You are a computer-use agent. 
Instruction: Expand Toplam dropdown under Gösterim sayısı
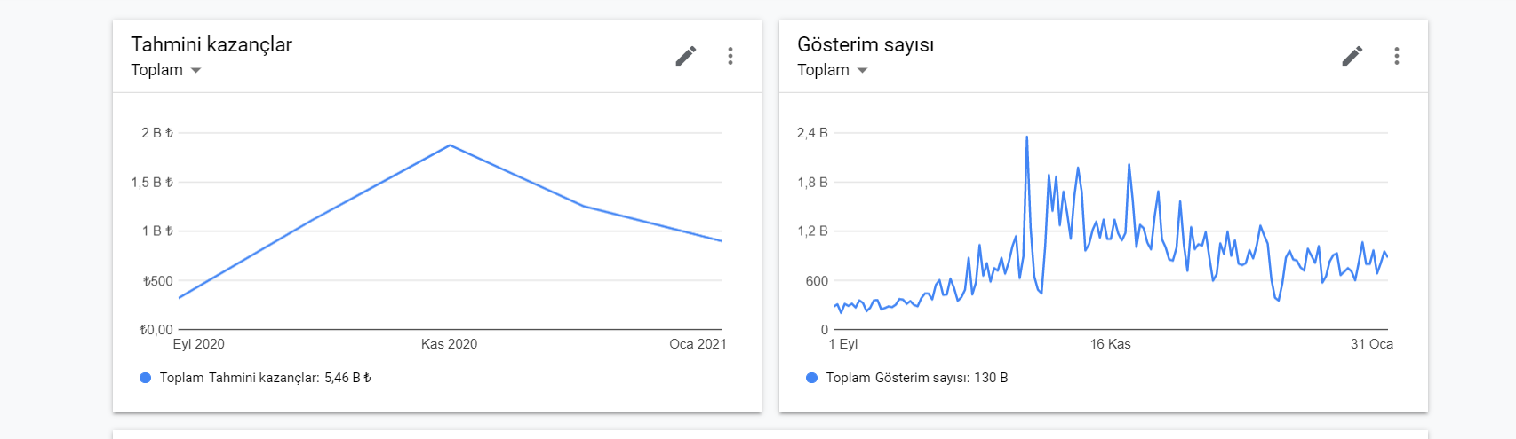[833, 70]
